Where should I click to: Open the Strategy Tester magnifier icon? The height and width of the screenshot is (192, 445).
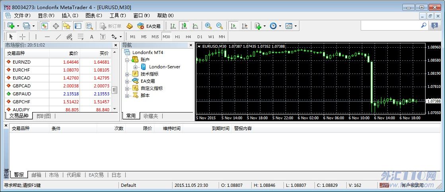pyautogui.click(x=89, y=26)
